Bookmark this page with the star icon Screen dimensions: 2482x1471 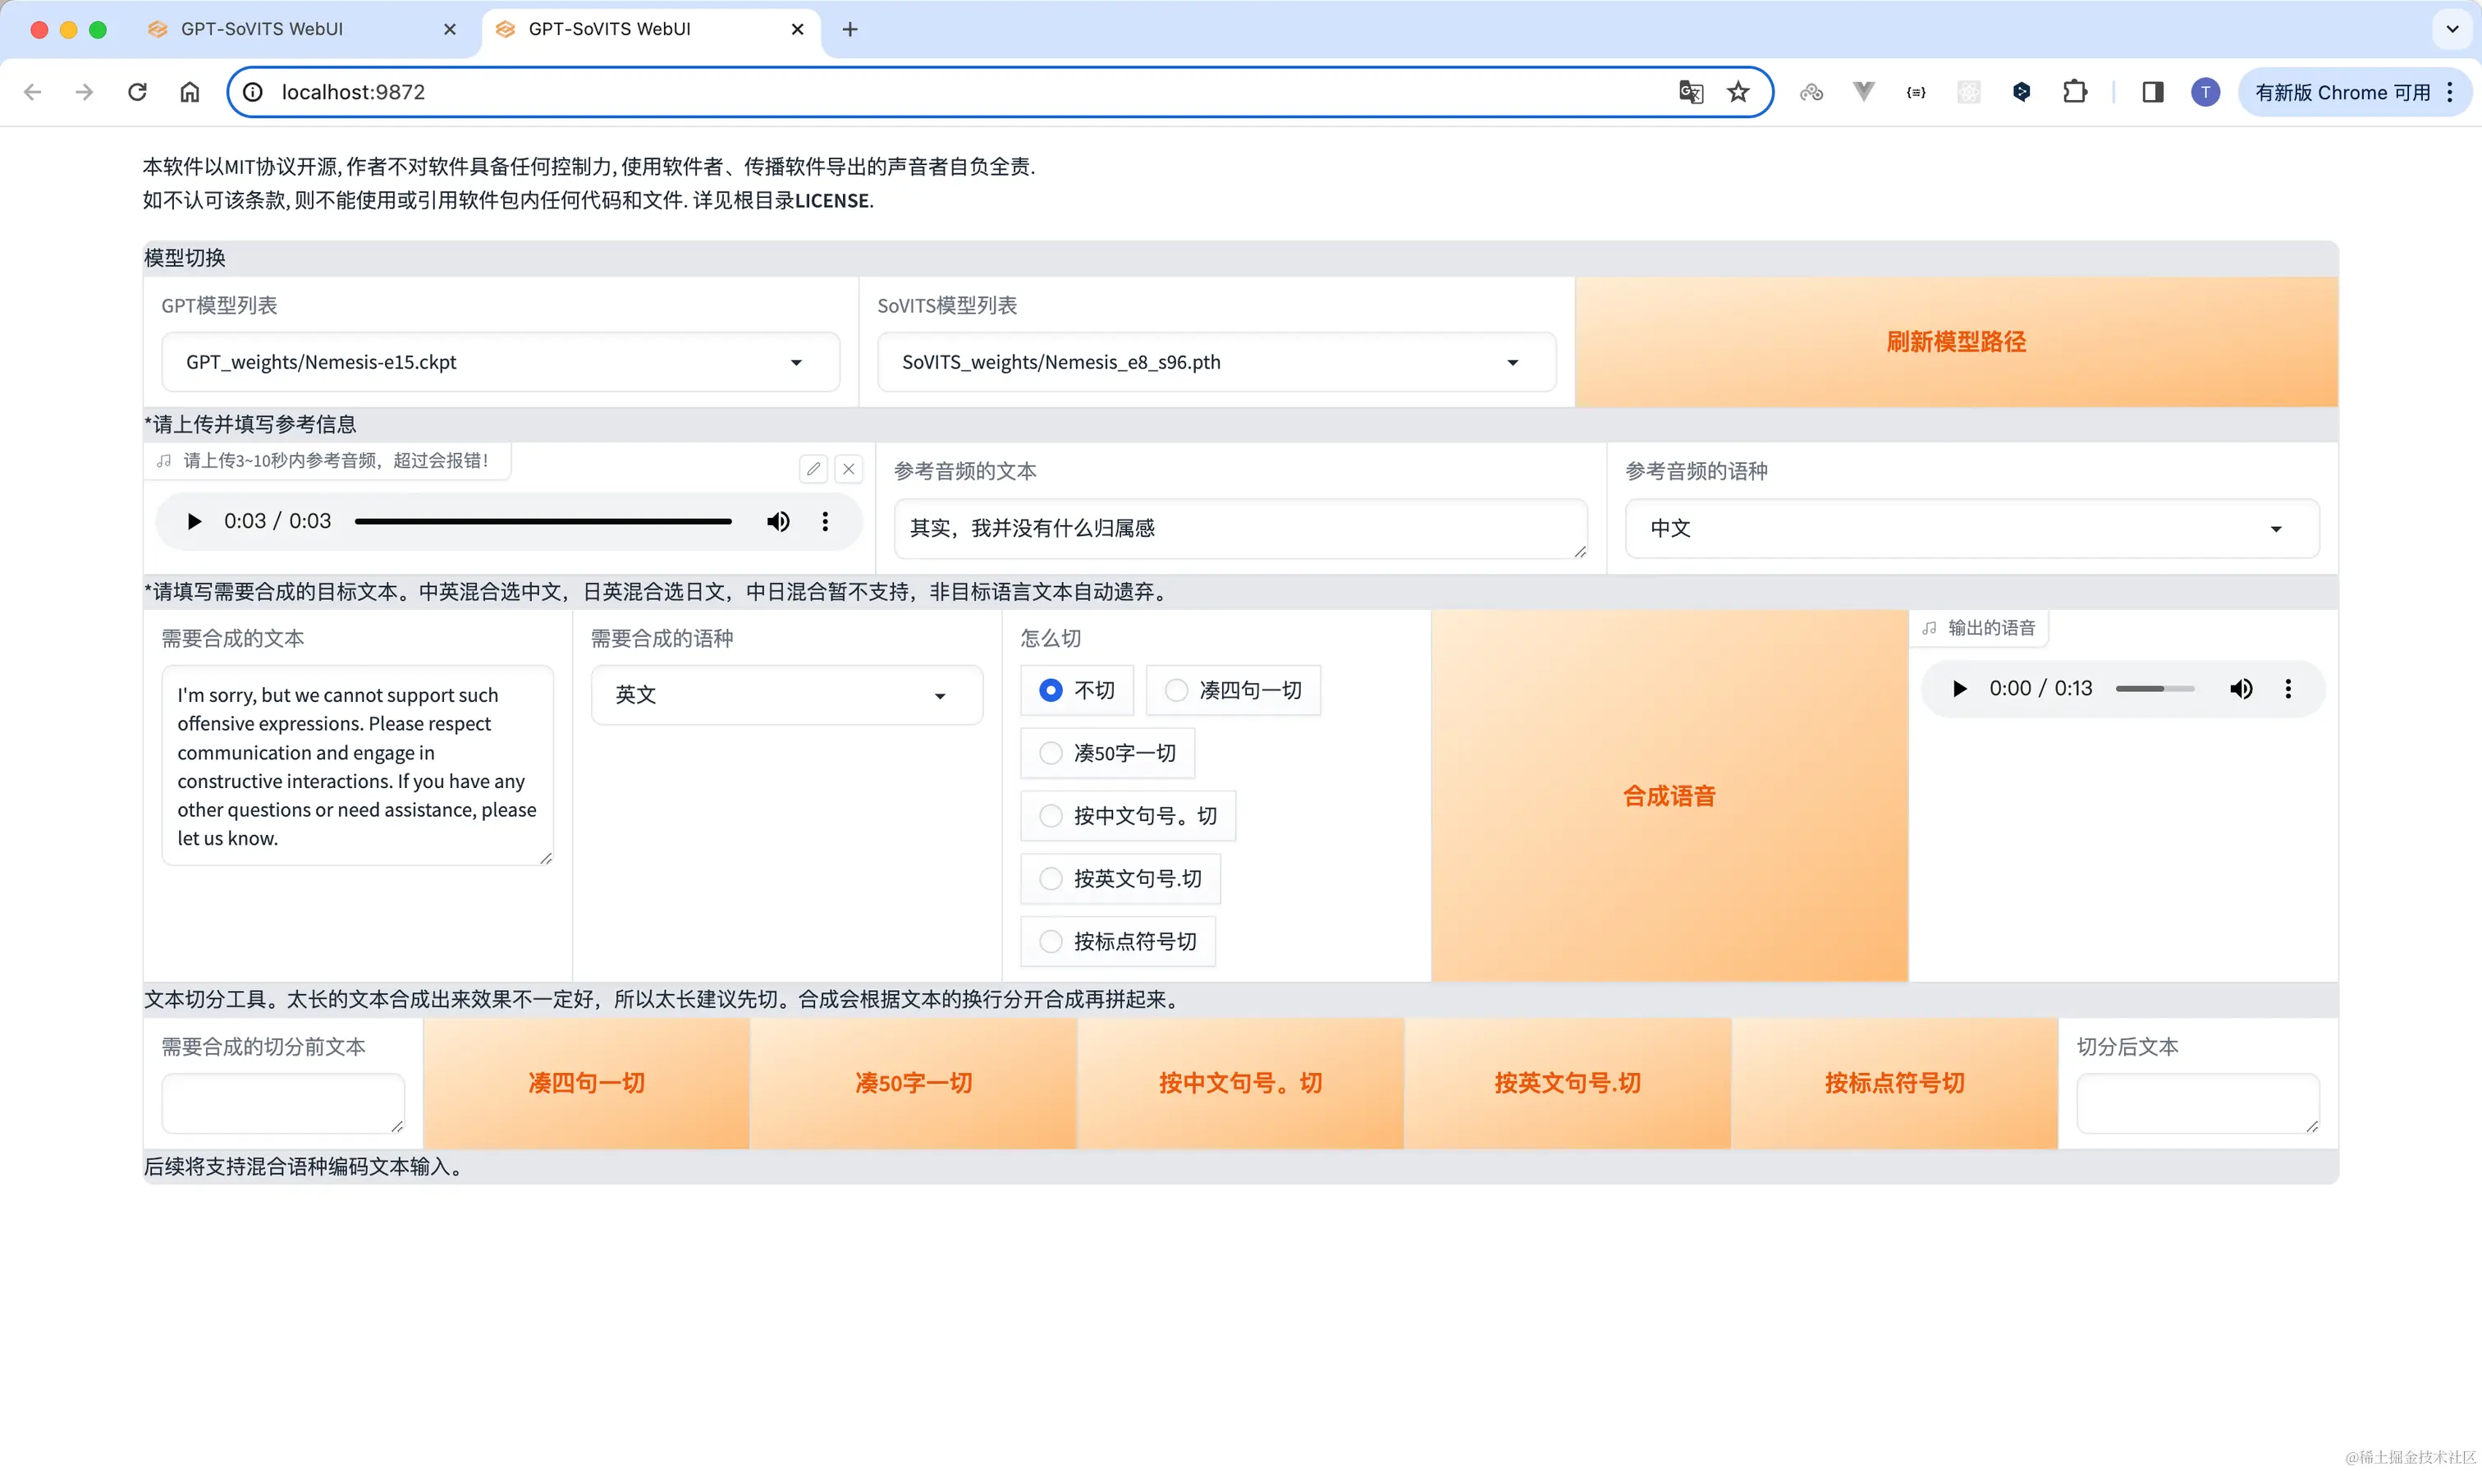tap(1738, 92)
